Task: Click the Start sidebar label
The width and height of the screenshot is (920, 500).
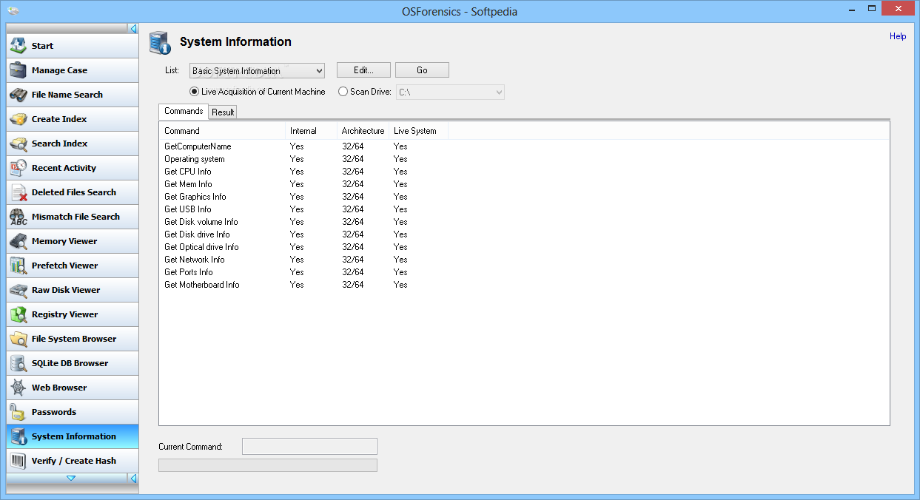Action: pyautogui.click(x=42, y=46)
